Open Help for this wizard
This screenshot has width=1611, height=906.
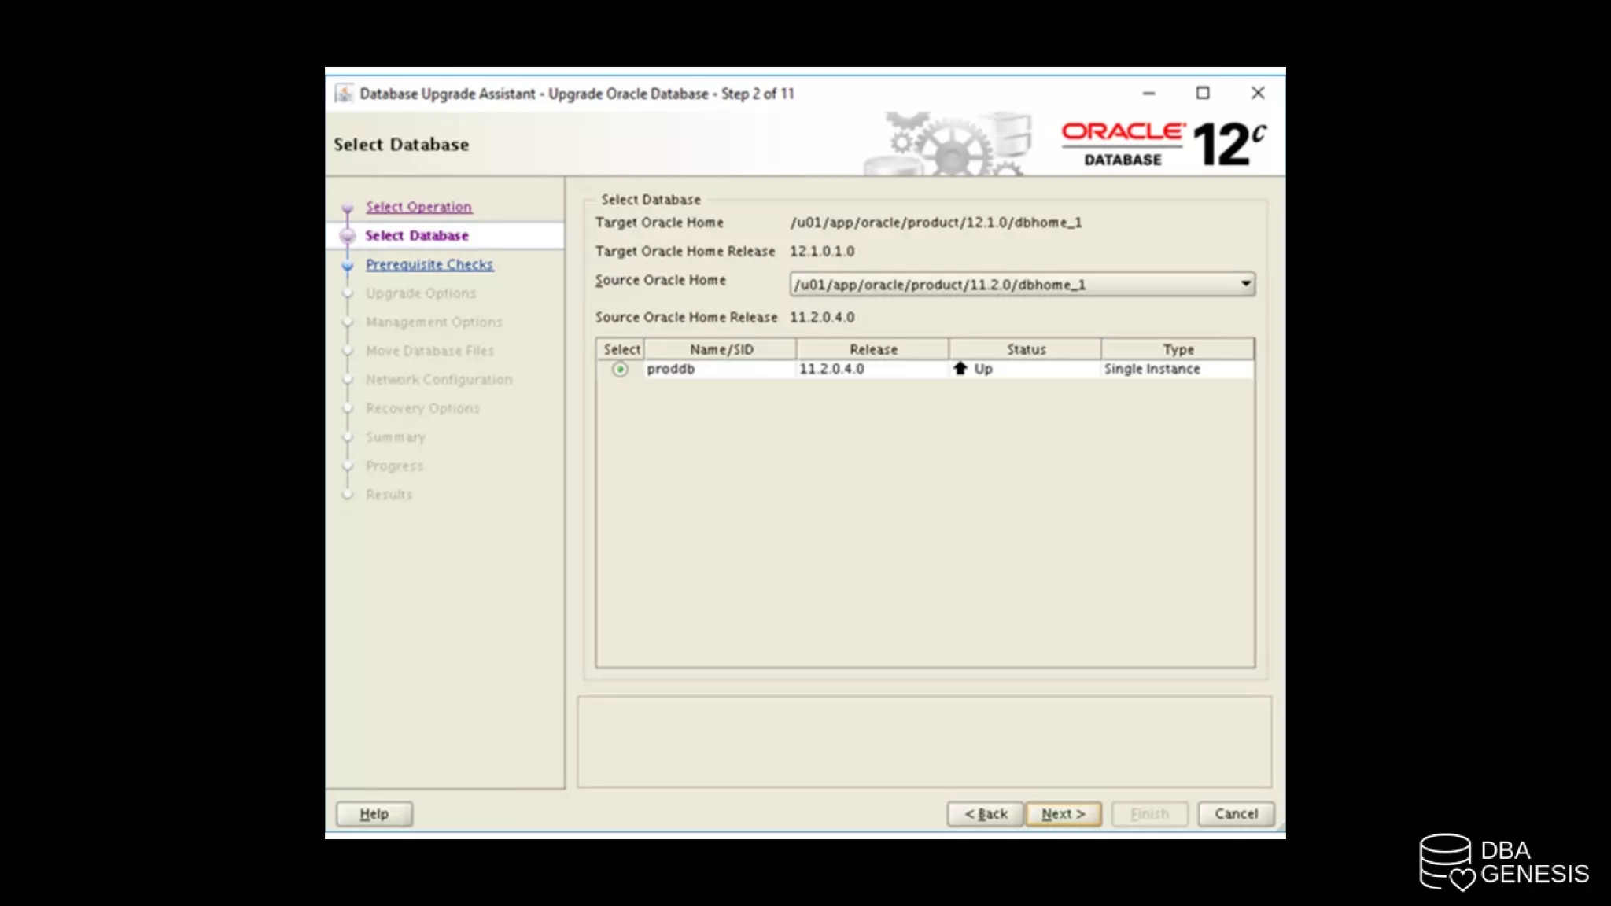[x=374, y=813]
